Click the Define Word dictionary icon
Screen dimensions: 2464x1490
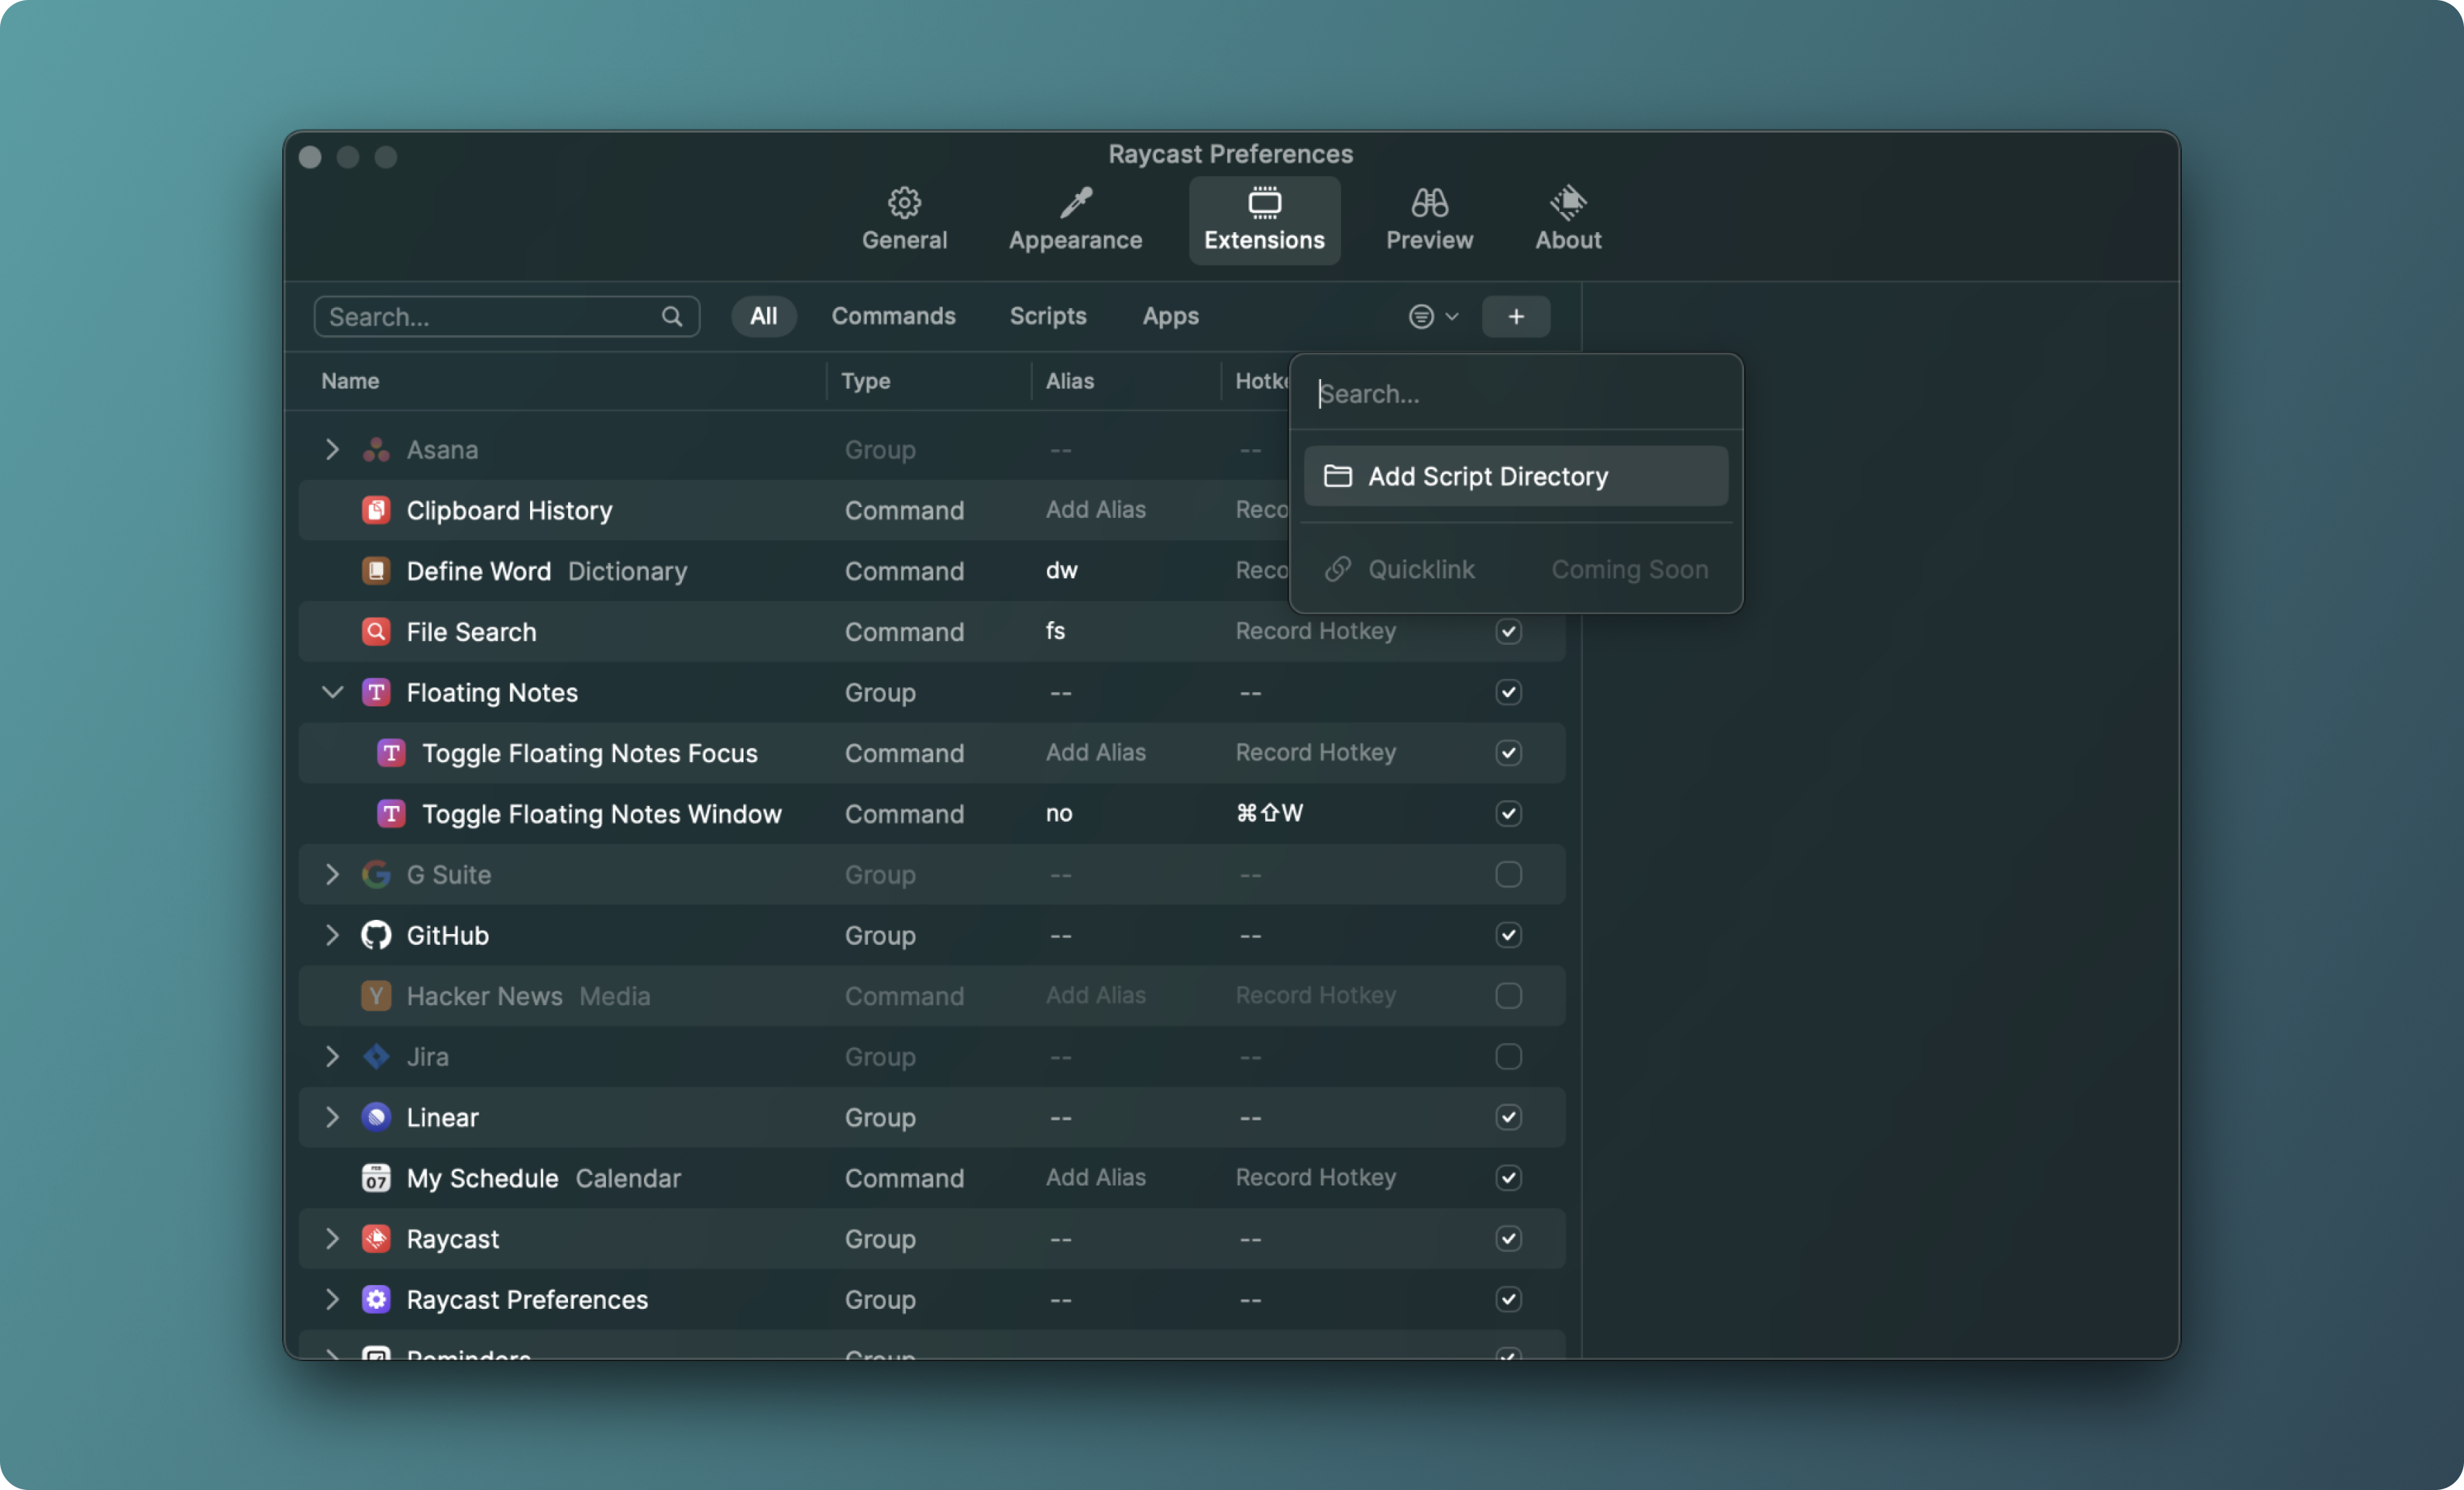point(376,571)
